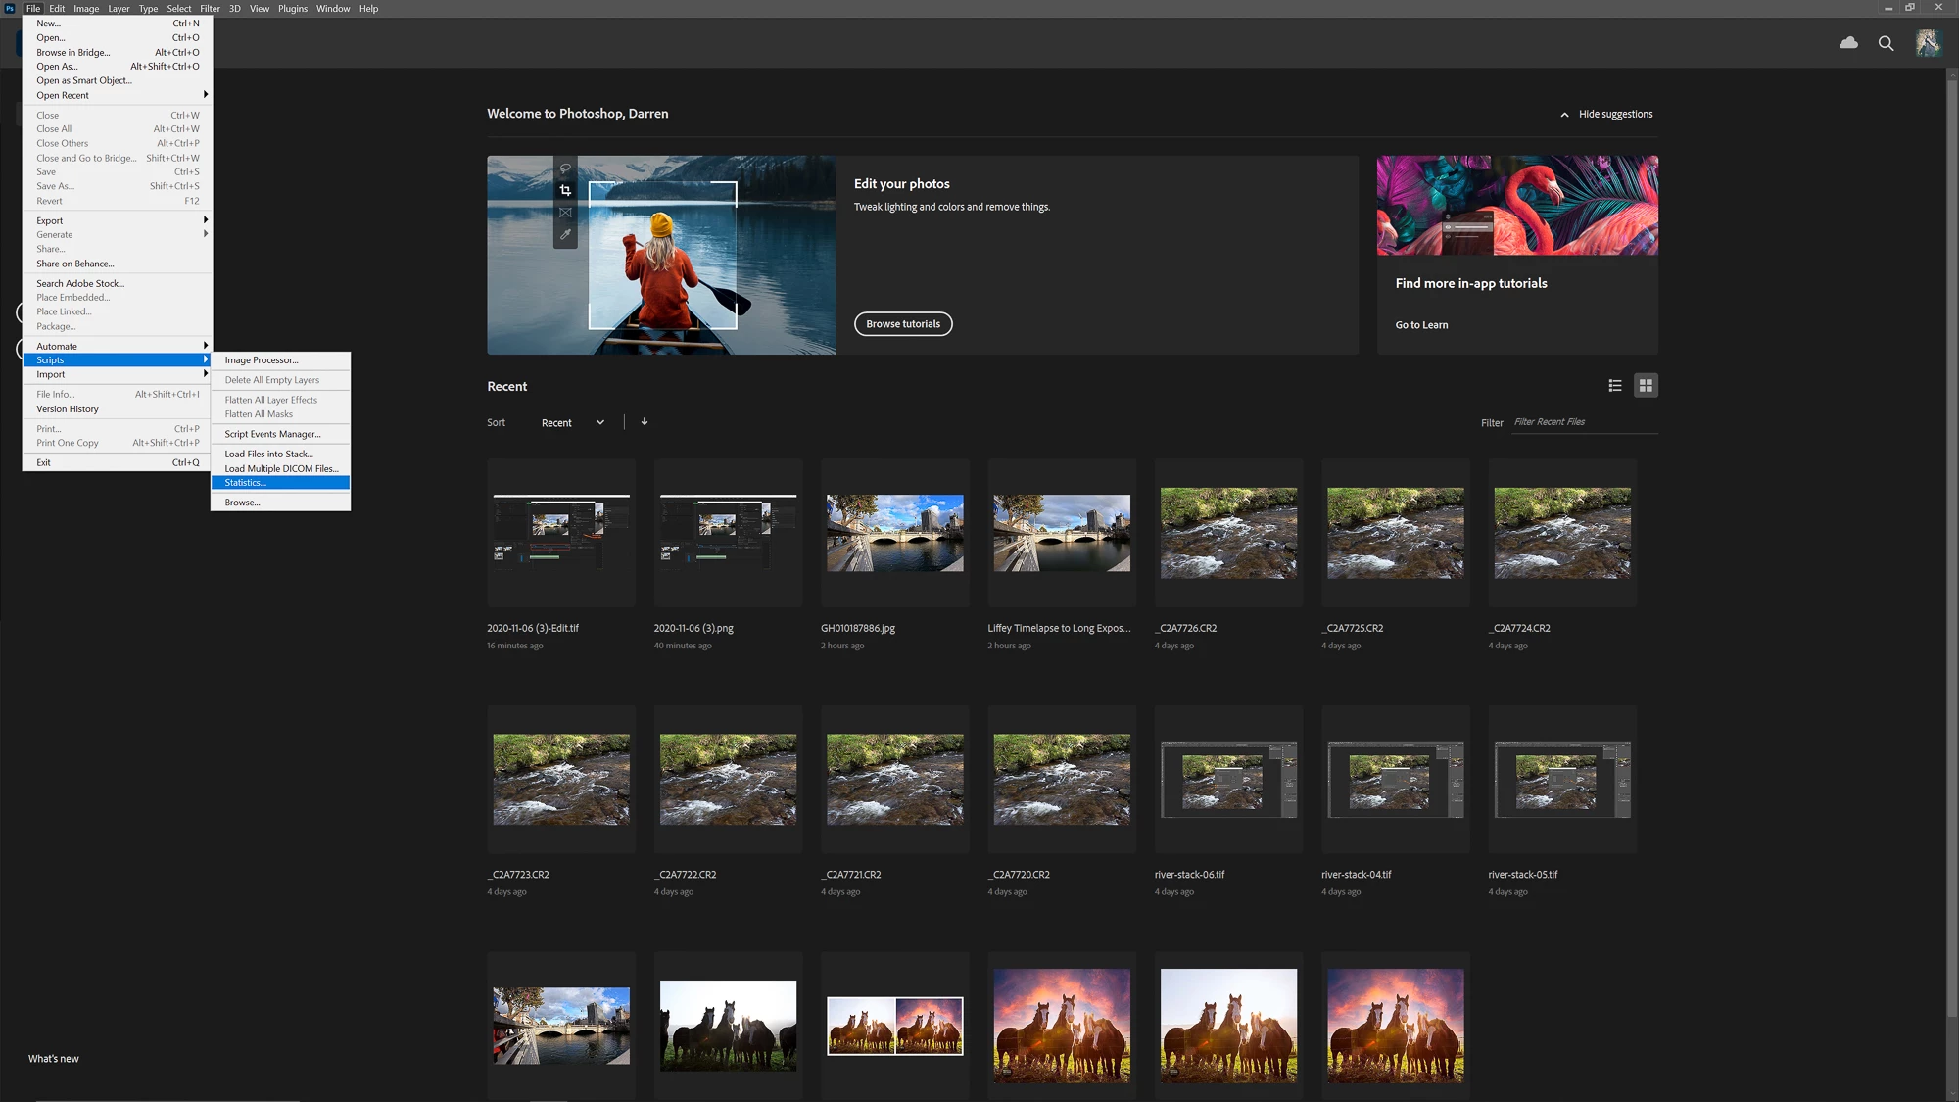Open the search magnifier icon
The height and width of the screenshot is (1102, 1959).
point(1886,43)
